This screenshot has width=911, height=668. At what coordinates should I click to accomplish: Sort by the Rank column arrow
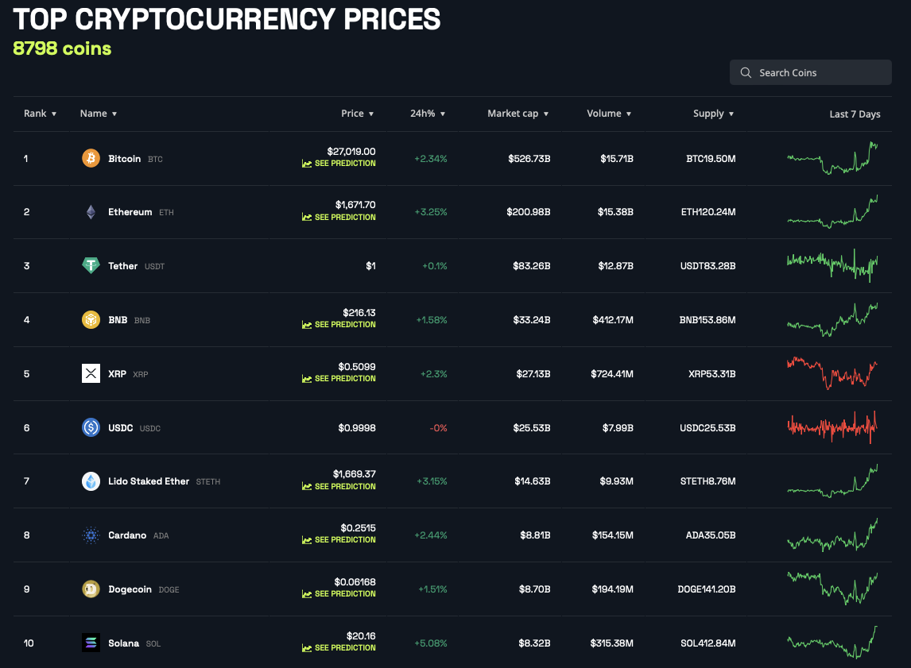pos(54,114)
